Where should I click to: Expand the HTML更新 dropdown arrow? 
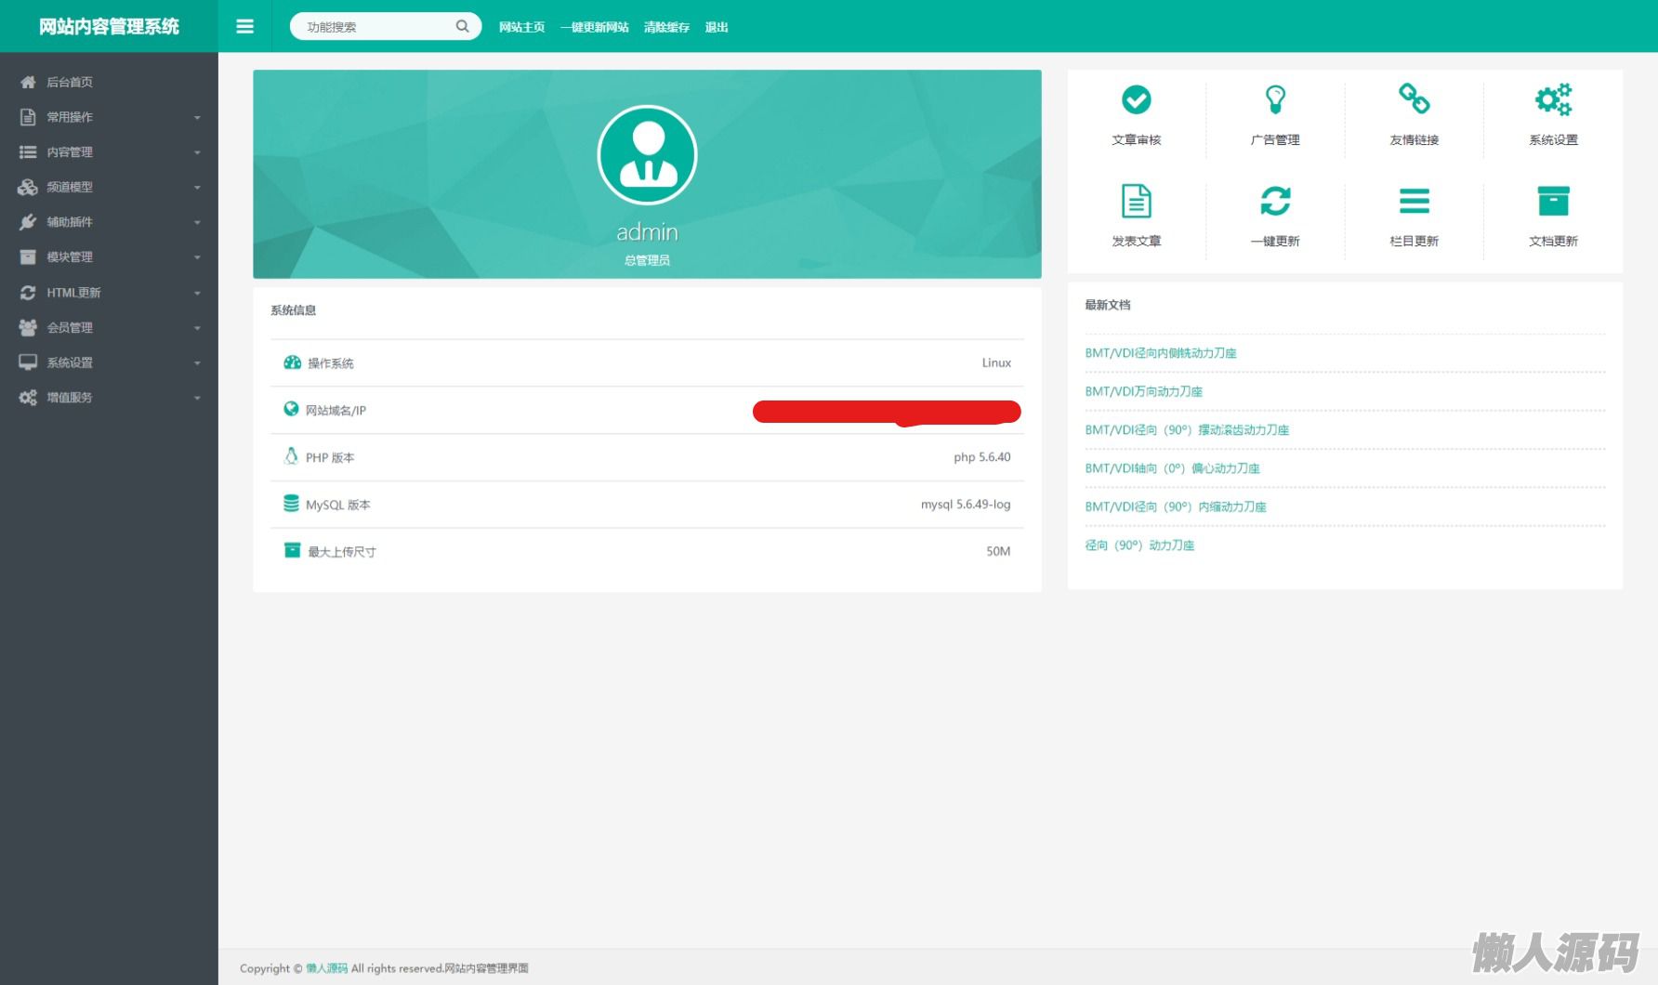pyautogui.click(x=197, y=294)
